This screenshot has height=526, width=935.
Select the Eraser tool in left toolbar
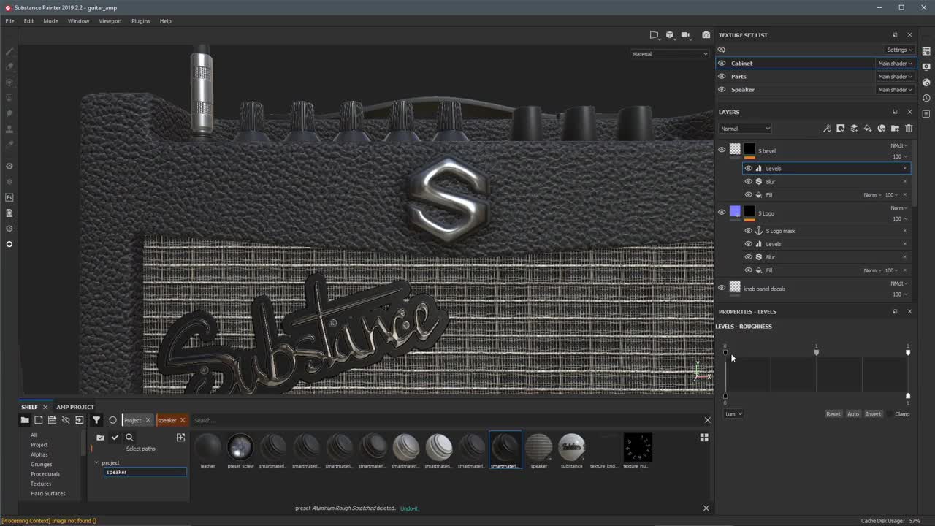pos(9,66)
